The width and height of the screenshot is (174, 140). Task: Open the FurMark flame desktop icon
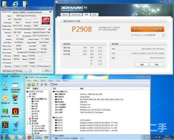(15, 111)
